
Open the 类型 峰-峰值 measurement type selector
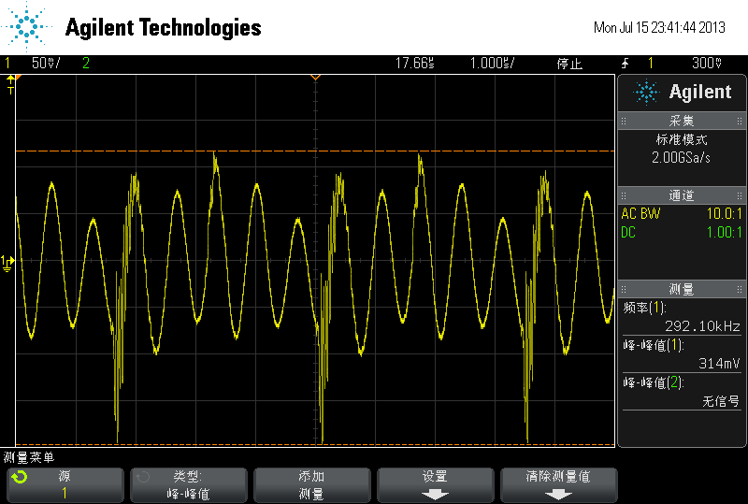tap(189, 485)
